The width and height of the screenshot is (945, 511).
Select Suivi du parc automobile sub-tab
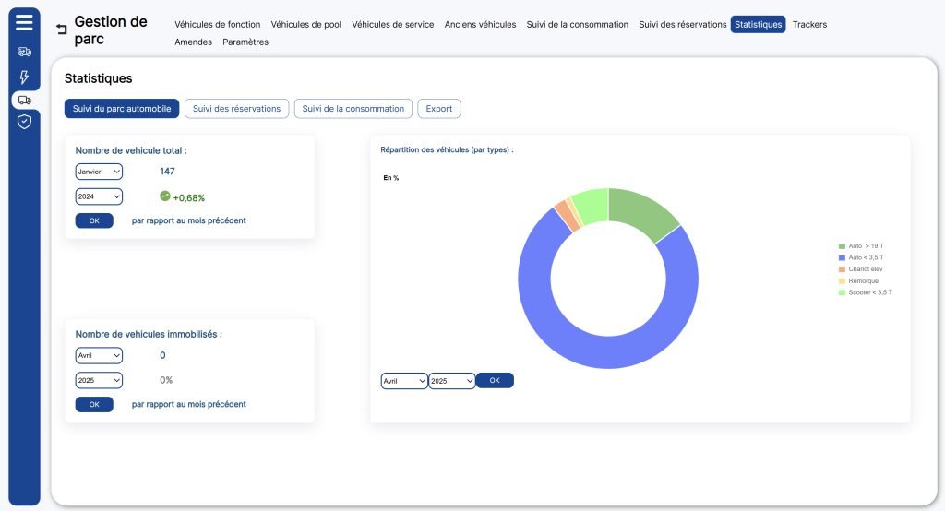pyautogui.click(x=122, y=109)
